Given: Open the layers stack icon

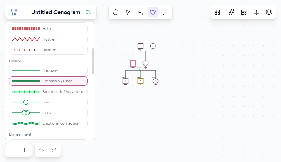Looking at the screenshot, I should click(x=269, y=12).
